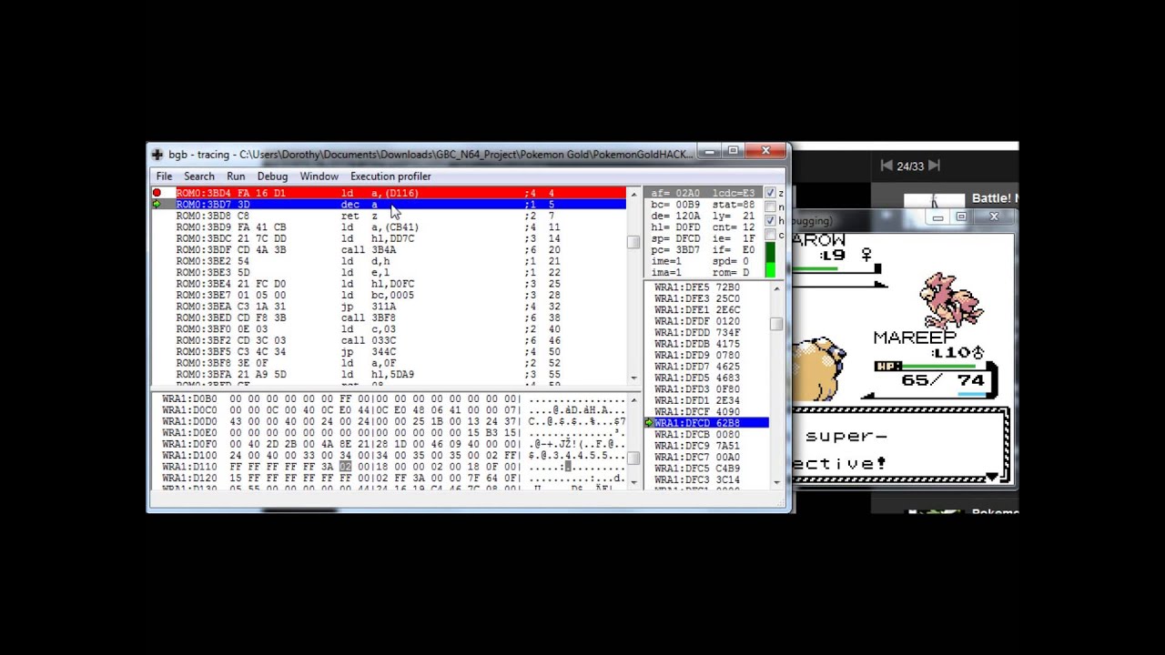Open the Battle! video title link

click(995, 198)
